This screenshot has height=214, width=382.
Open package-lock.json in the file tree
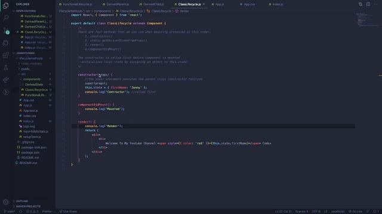click(33, 147)
